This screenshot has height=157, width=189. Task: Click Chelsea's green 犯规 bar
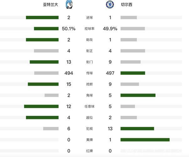click(x=137, y=128)
